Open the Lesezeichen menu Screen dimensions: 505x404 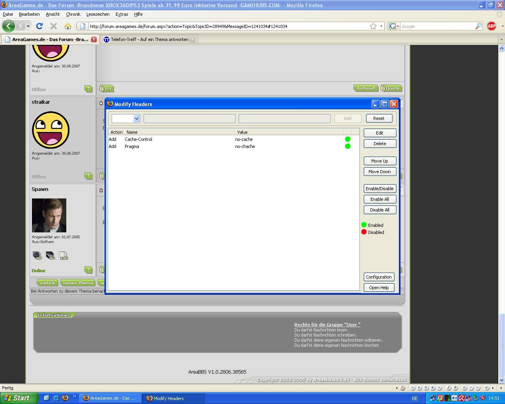98,14
